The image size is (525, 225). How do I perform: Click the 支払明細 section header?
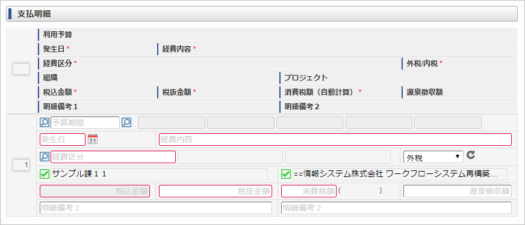click(262, 14)
